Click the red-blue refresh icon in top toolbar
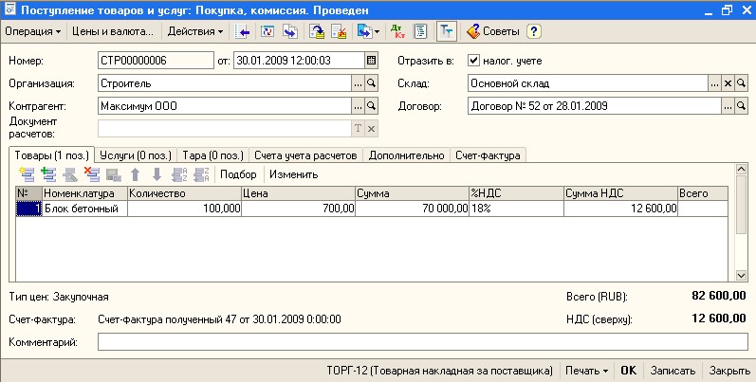The height and width of the screenshot is (382, 756). point(267,32)
